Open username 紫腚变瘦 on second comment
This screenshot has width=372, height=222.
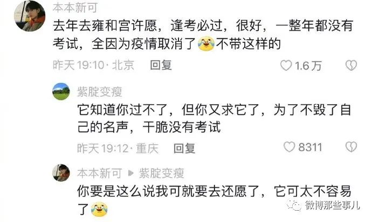coord(100,92)
